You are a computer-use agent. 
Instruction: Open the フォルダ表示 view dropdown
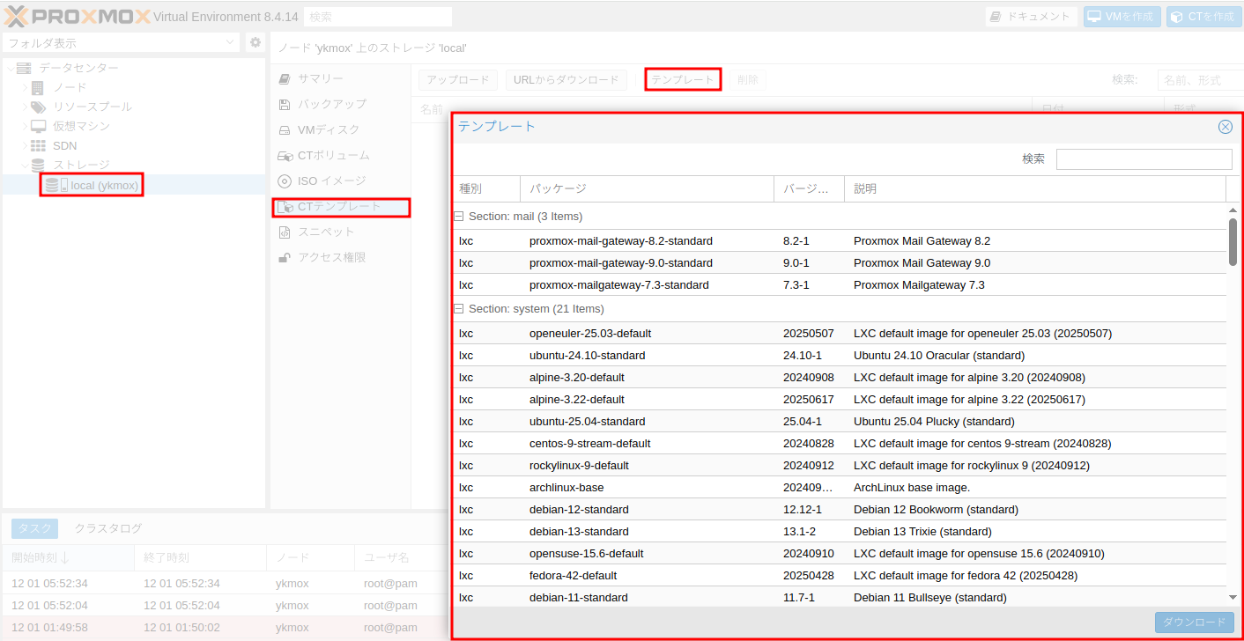click(231, 42)
